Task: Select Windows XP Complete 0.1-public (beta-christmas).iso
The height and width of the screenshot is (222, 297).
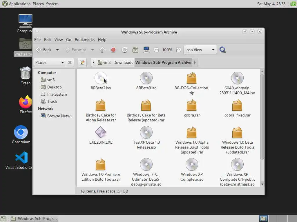Action: tap(237, 172)
